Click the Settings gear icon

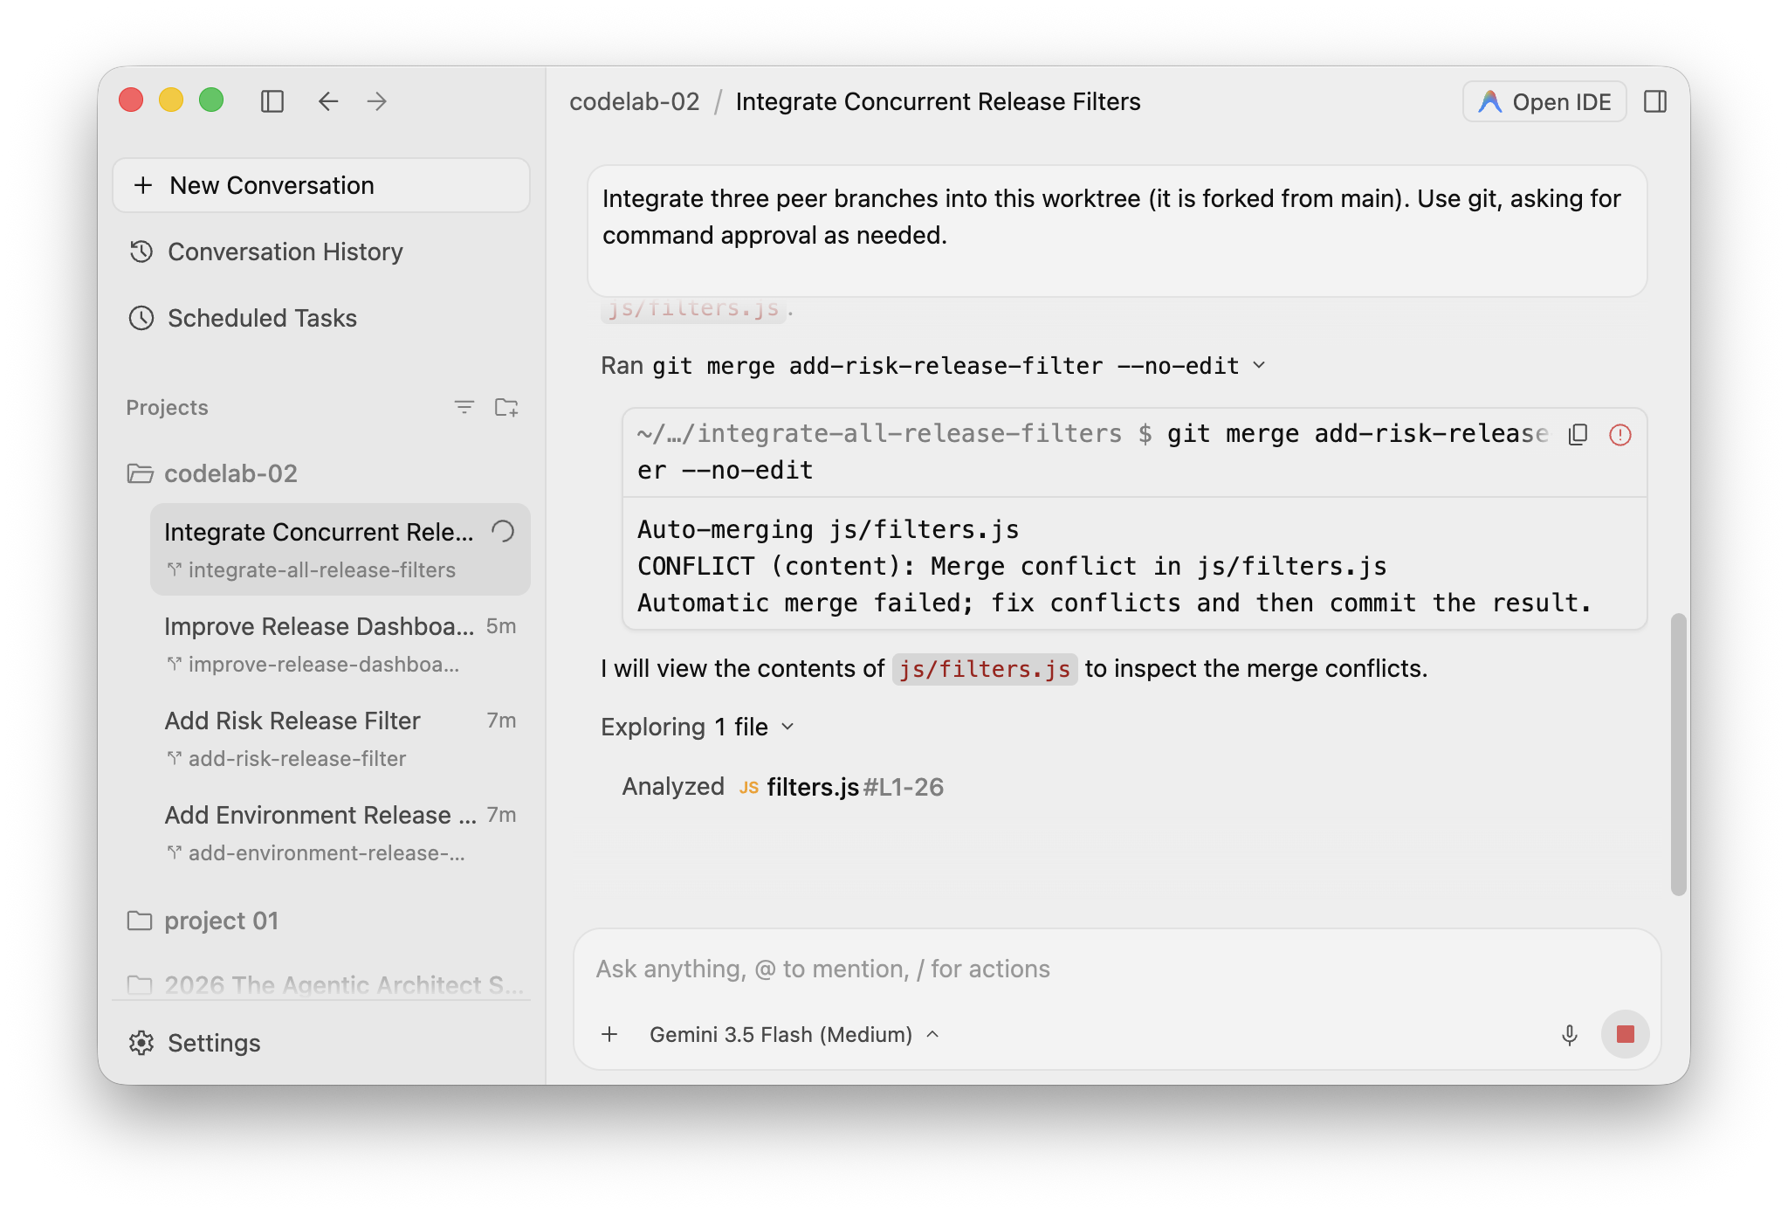[141, 1043]
